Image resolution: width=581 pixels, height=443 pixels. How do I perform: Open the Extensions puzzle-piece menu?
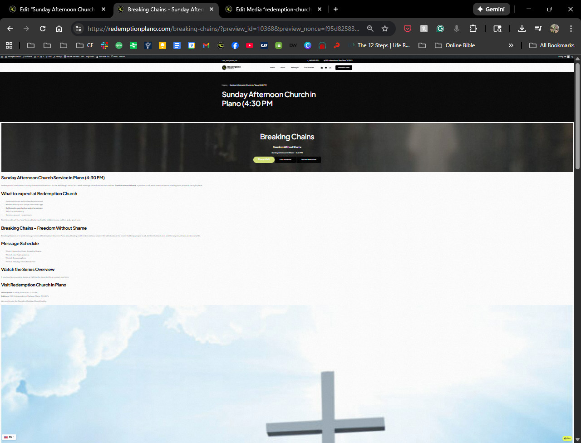(473, 29)
